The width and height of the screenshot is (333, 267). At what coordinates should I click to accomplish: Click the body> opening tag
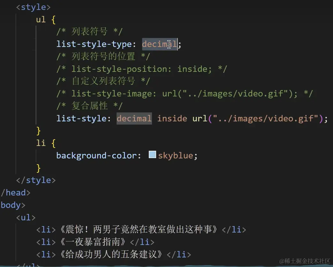pyautogui.click(x=13, y=205)
